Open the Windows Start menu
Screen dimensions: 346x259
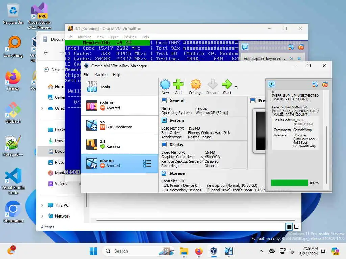pyautogui.click(x=93, y=251)
